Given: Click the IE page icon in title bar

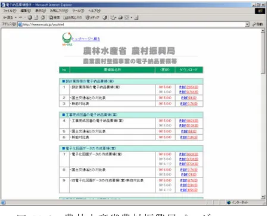Looking at the screenshot, I should [x=3, y=5].
